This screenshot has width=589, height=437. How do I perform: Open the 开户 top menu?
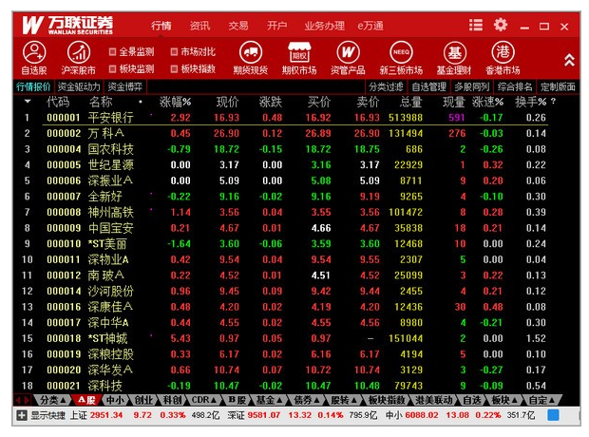[276, 26]
